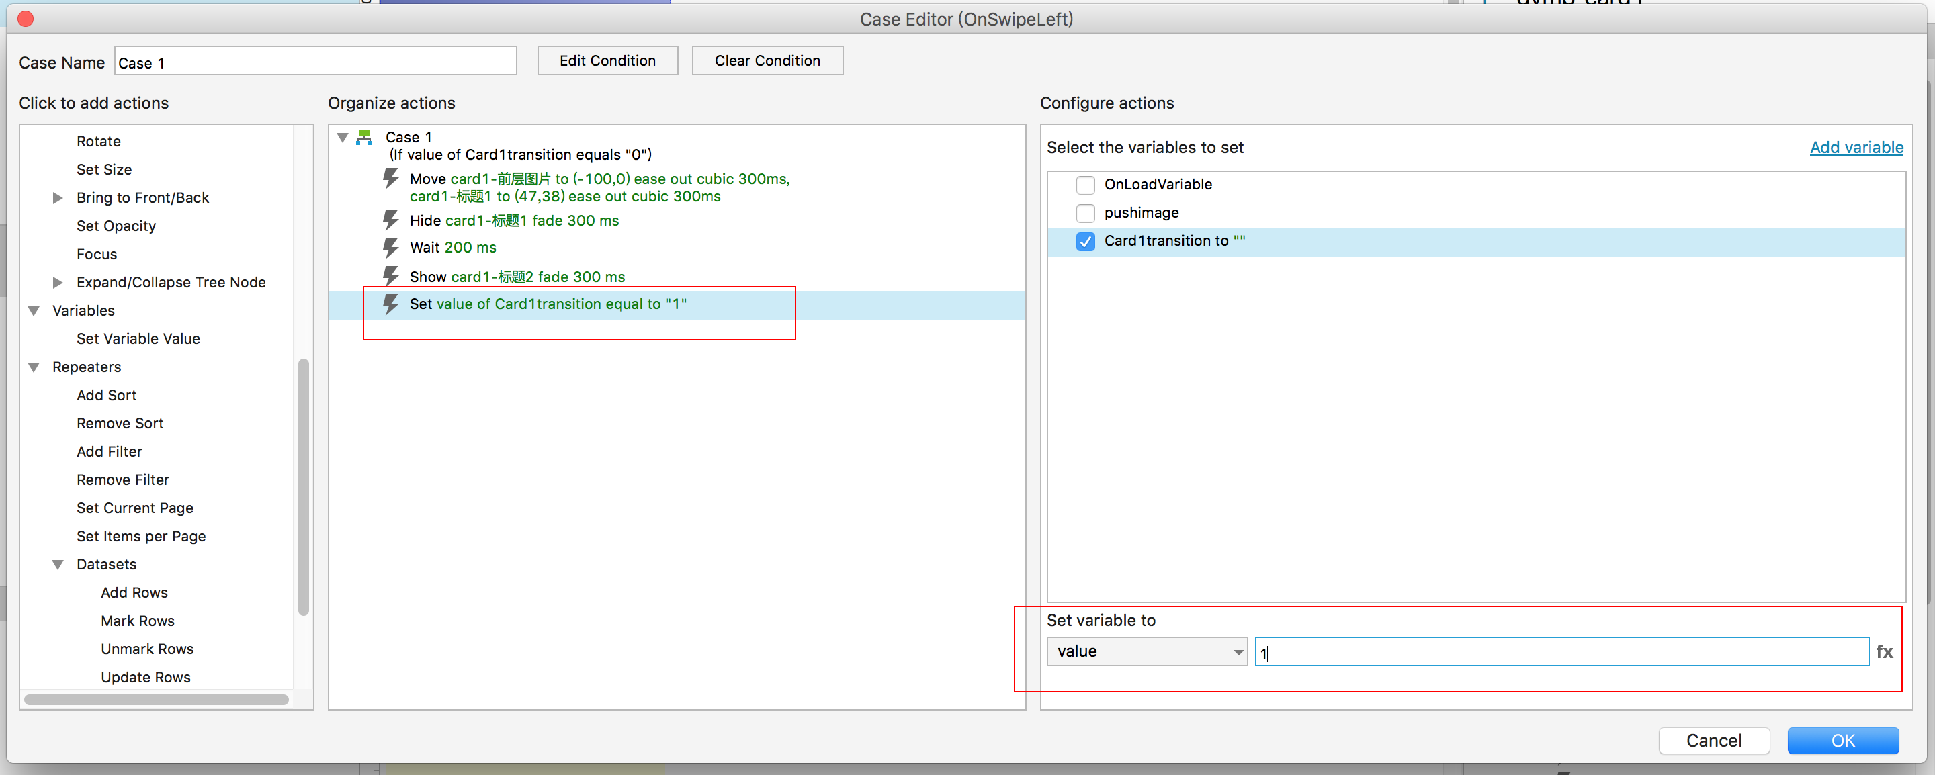Viewport: 1935px width, 775px height.
Task: Click the lightning icon beside Hide action
Action: click(x=390, y=220)
